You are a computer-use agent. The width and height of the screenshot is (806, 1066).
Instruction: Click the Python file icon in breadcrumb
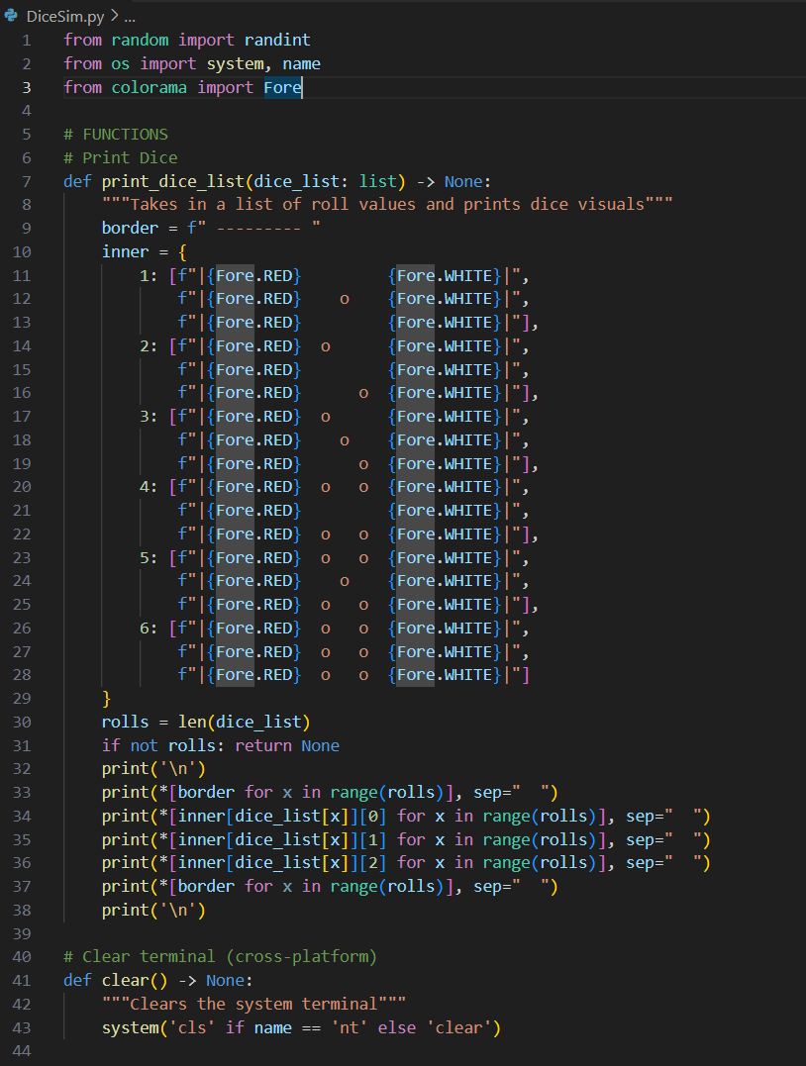12,15
